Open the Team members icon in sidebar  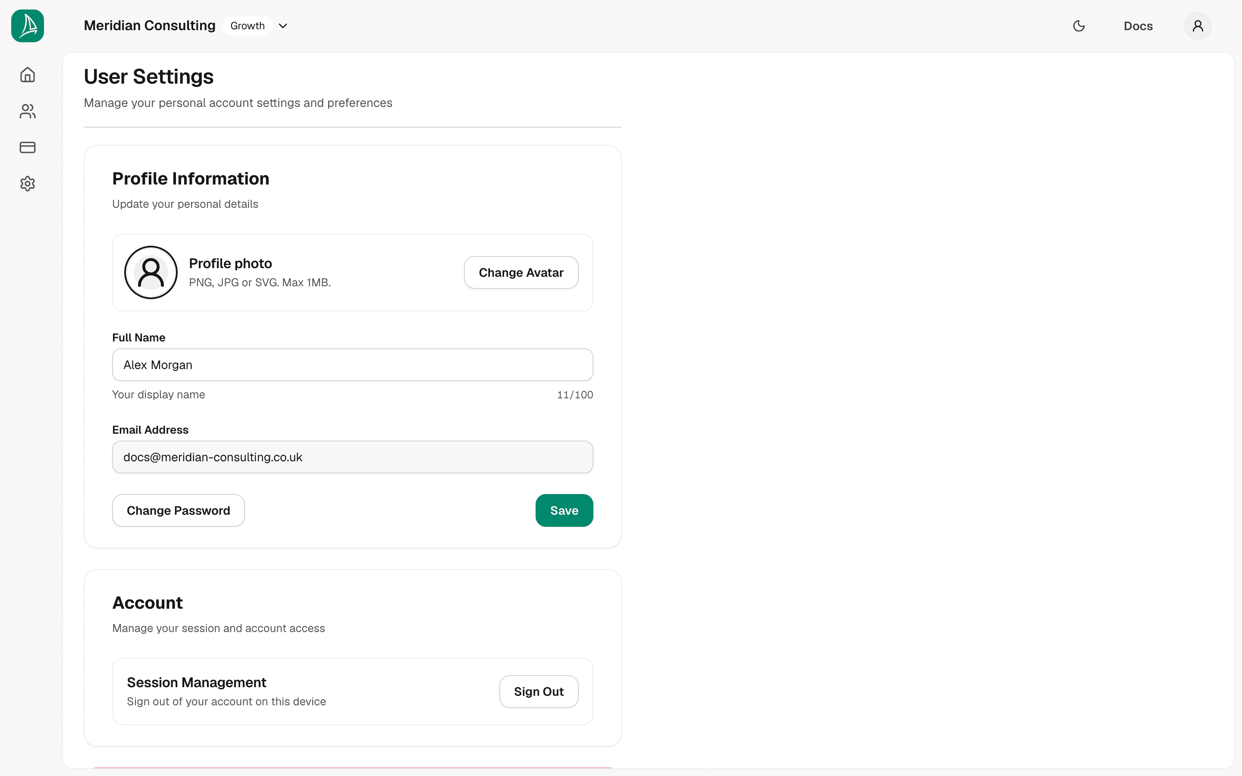[28, 111]
